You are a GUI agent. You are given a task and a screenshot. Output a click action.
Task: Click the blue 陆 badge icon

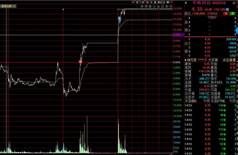(x=227, y=9)
